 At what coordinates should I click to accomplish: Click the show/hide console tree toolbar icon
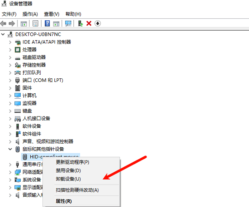coord(24,24)
